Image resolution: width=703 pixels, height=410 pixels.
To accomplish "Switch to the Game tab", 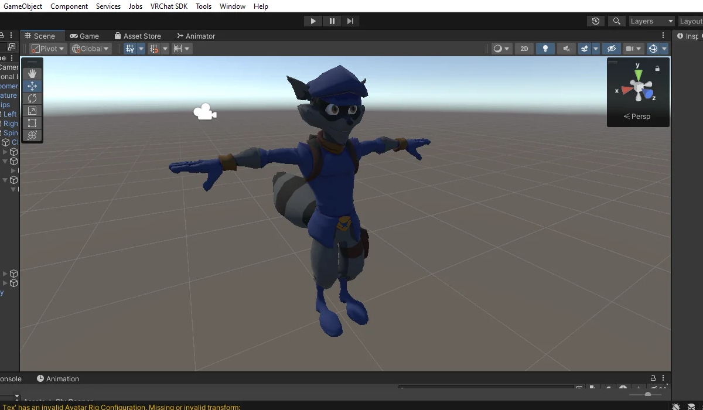I will click(x=85, y=36).
